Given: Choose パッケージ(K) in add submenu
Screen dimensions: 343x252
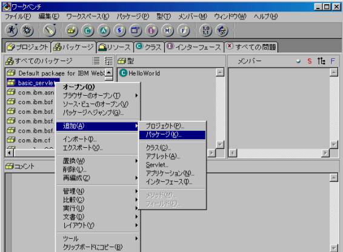Looking at the screenshot, I should (172, 134).
